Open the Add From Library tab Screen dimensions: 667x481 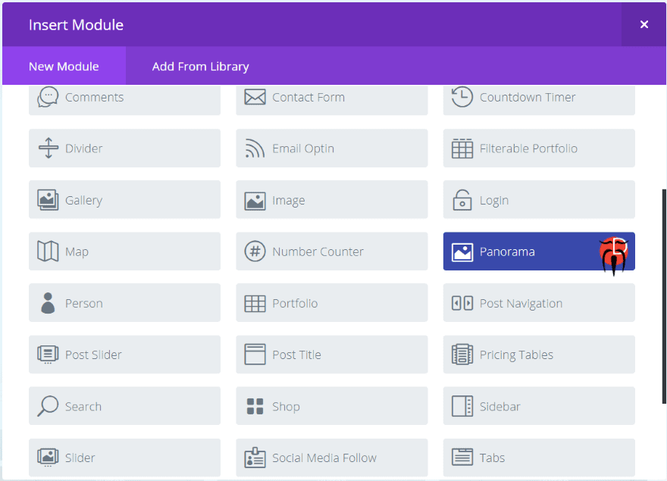200,67
